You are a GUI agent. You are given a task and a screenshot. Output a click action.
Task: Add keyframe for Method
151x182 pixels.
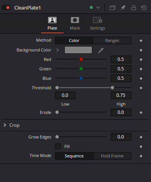point(141,40)
